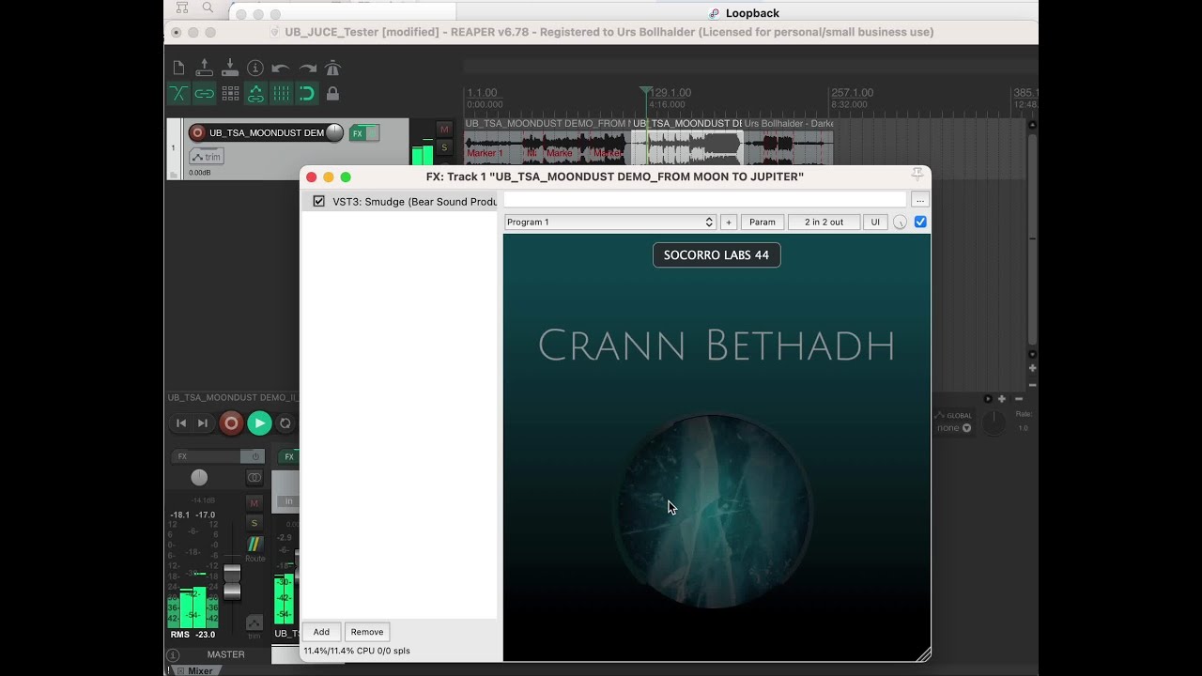Screen dimensions: 1202x676
Task: Select the Loopback window title
Action: (752, 13)
